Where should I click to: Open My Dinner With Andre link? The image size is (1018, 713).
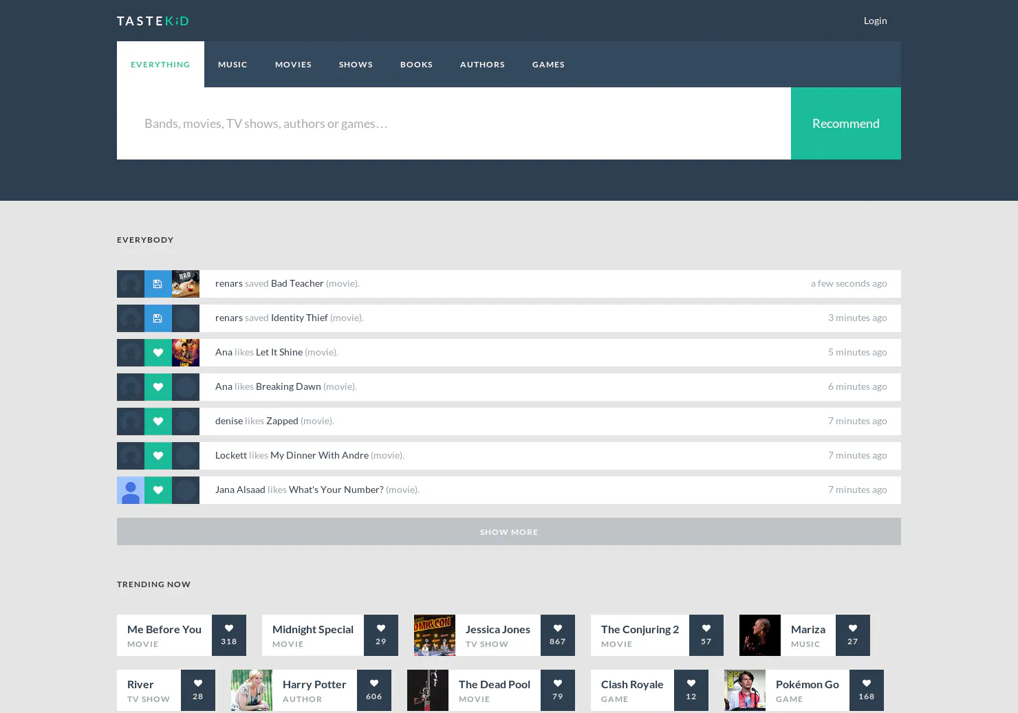[x=319, y=455]
